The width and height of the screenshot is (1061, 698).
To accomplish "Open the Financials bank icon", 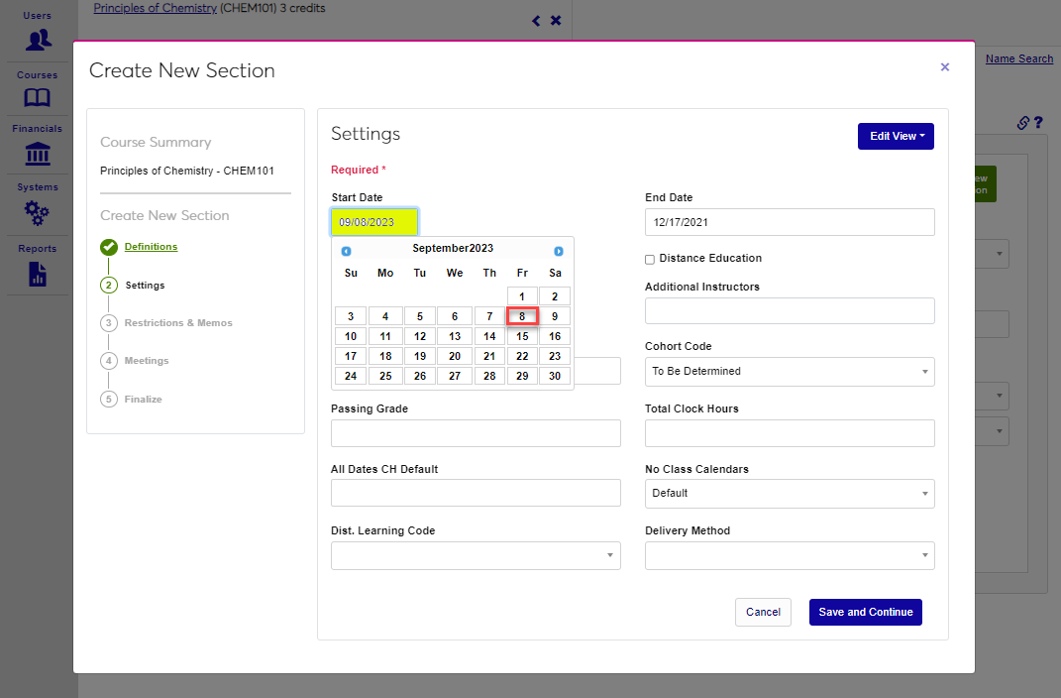I will pyautogui.click(x=38, y=154).
